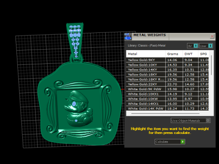Select the White Gold:14KX1 row
This screenshot has width=219, height=164.
[167, 103]
